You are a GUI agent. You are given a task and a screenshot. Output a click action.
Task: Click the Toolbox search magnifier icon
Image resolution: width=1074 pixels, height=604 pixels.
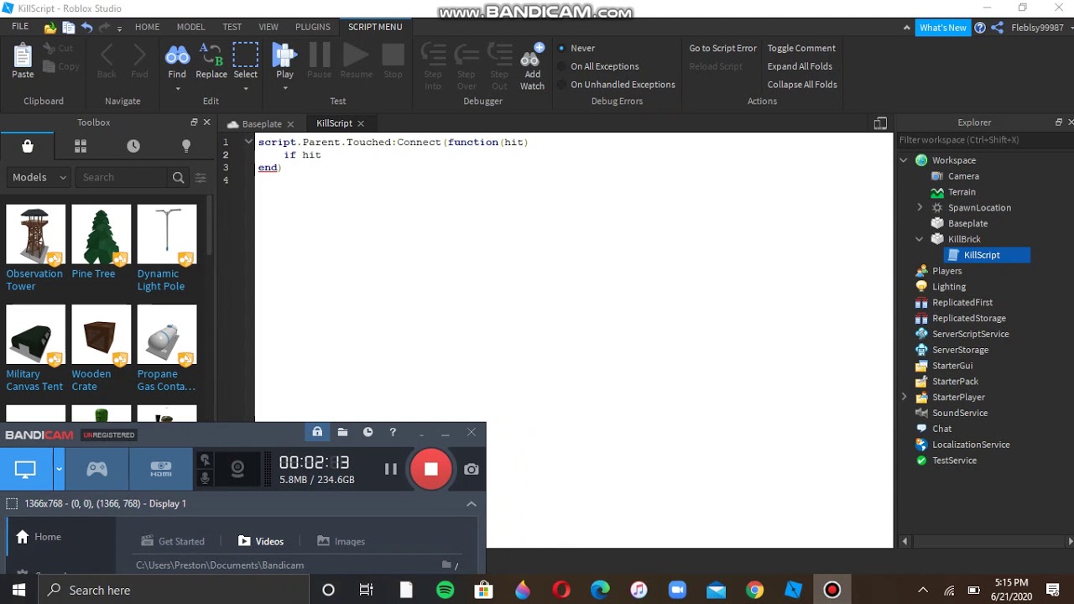point(178,177)
